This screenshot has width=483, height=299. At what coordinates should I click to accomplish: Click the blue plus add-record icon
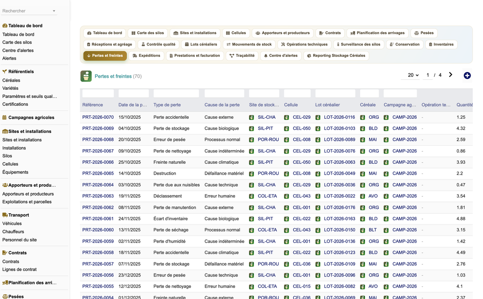coord(467,75)
